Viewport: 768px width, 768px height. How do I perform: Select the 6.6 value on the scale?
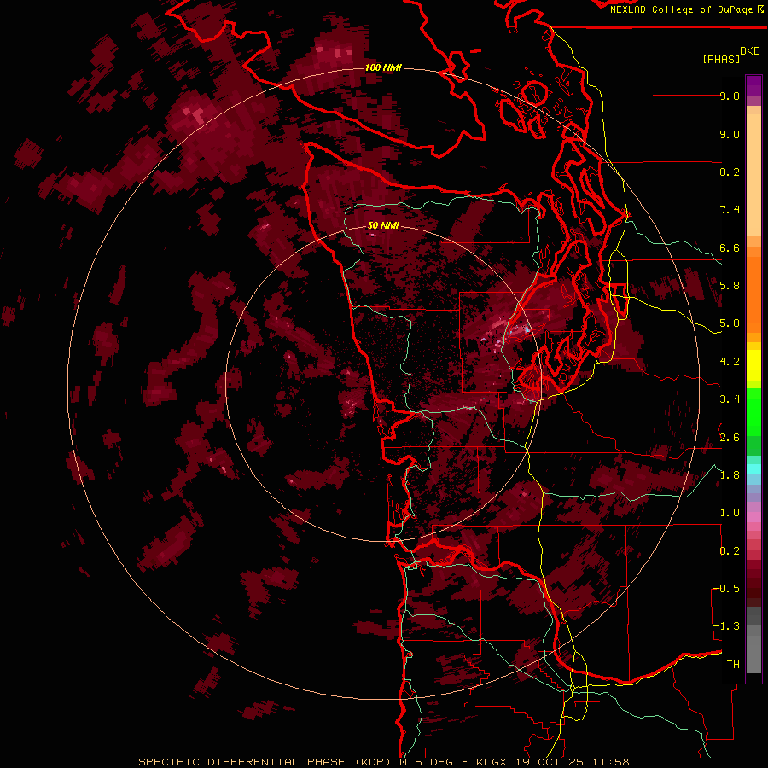point(730,247)
